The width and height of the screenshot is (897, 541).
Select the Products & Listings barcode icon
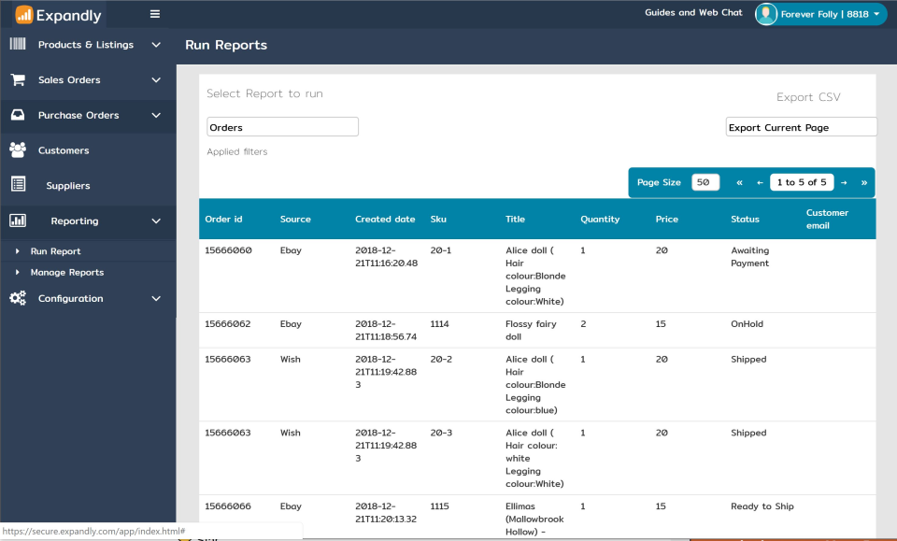click(17, 44)
